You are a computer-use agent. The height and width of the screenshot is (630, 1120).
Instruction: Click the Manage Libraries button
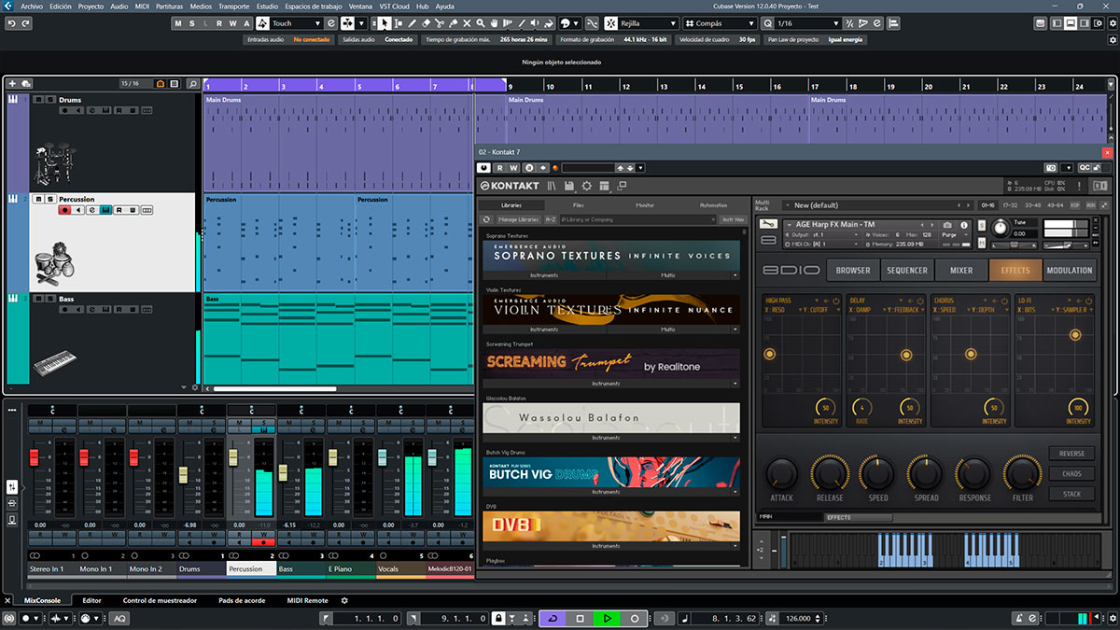coord(518,219)
